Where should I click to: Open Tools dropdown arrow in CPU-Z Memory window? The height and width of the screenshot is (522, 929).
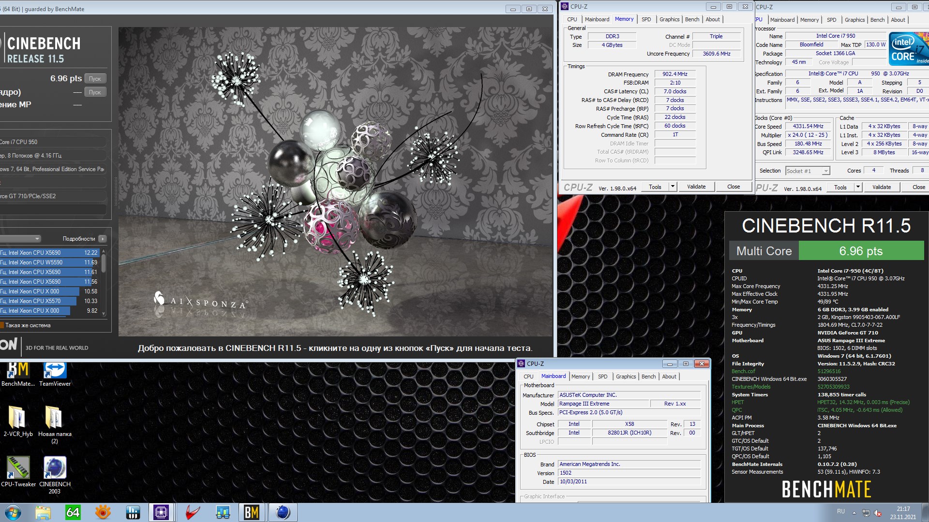pos(672,187)
